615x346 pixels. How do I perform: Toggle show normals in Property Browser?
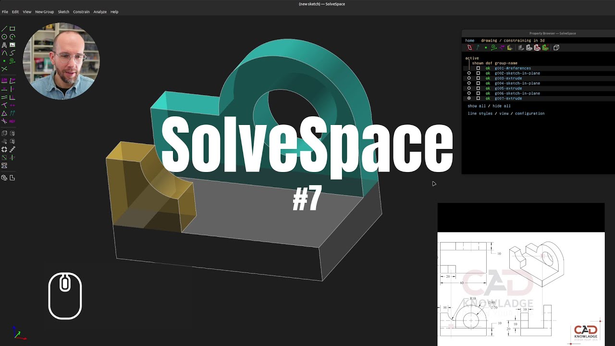pos(478,48)
